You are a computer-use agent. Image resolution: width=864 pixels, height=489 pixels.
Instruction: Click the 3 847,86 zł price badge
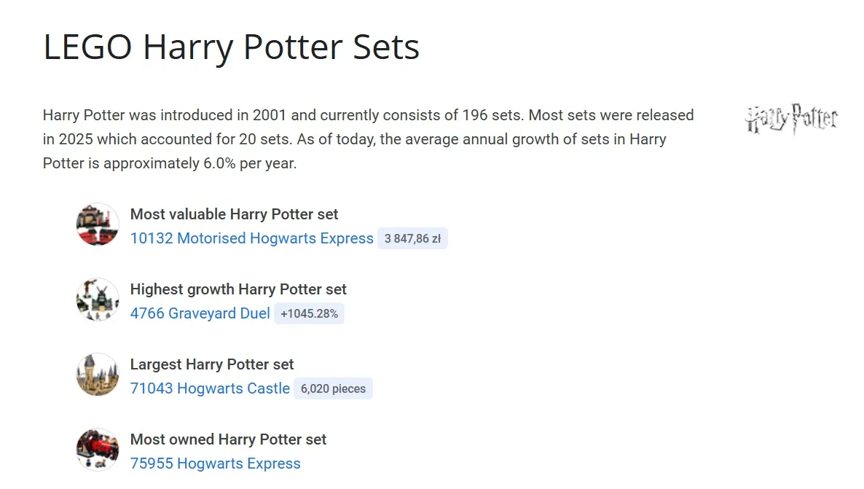pos(412,238)
